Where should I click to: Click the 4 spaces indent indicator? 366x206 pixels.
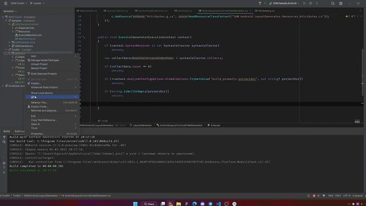(x=357, y=196)
